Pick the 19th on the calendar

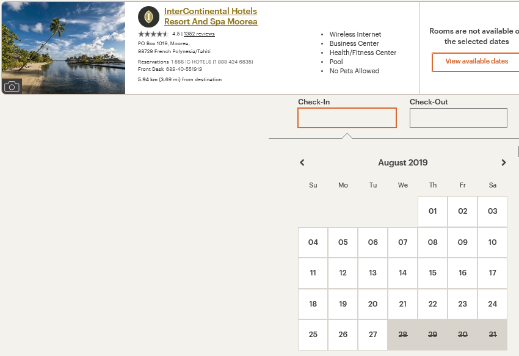pos(343,304)
